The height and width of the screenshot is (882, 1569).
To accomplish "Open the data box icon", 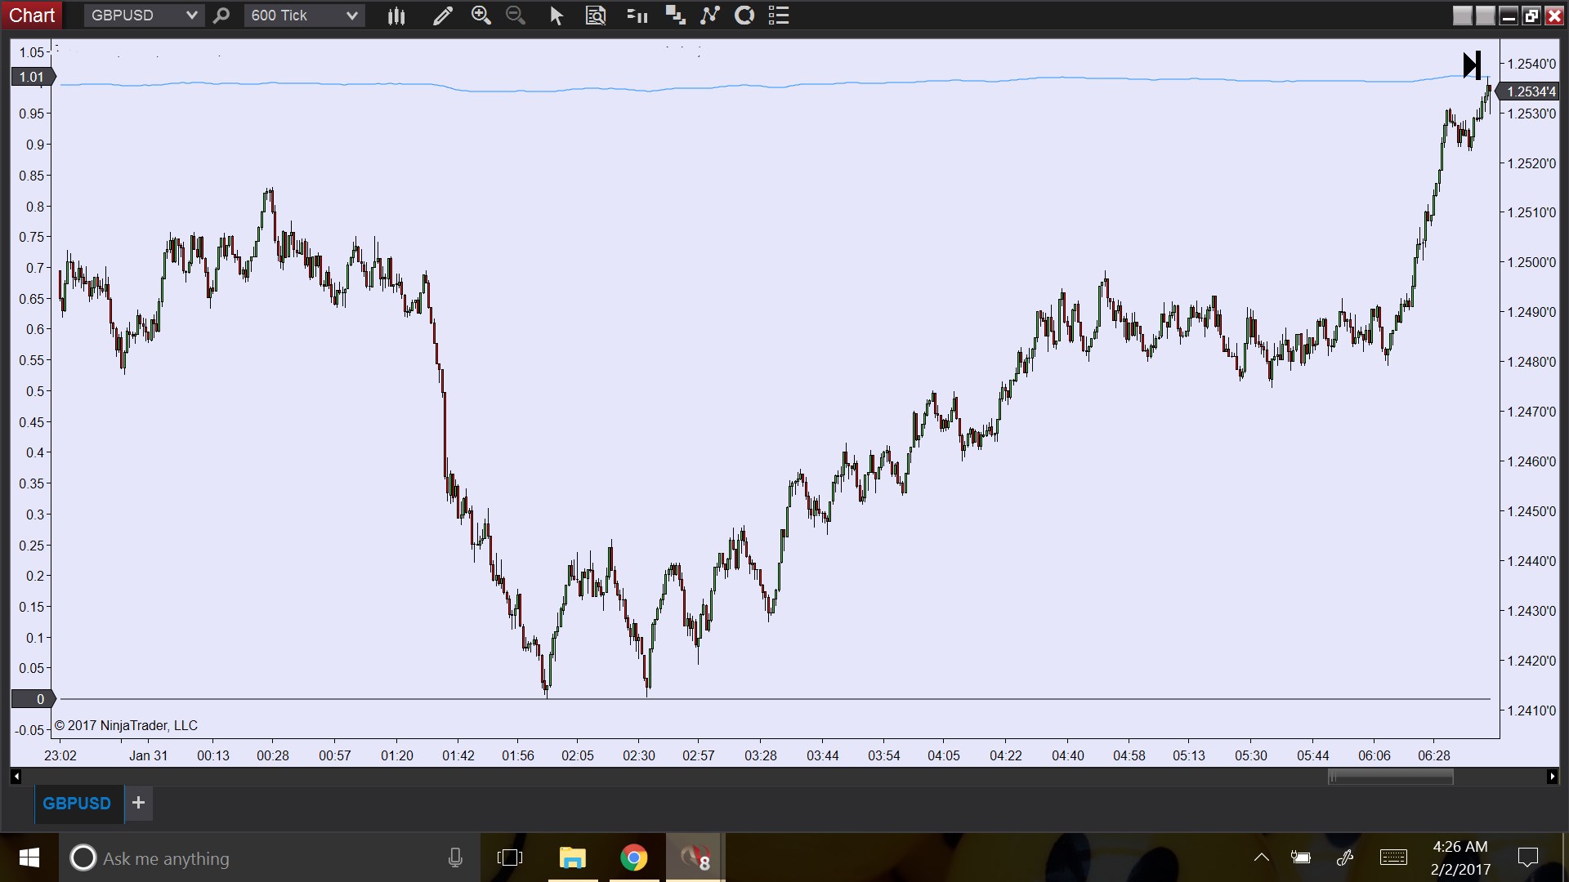I will coord(596,16).
